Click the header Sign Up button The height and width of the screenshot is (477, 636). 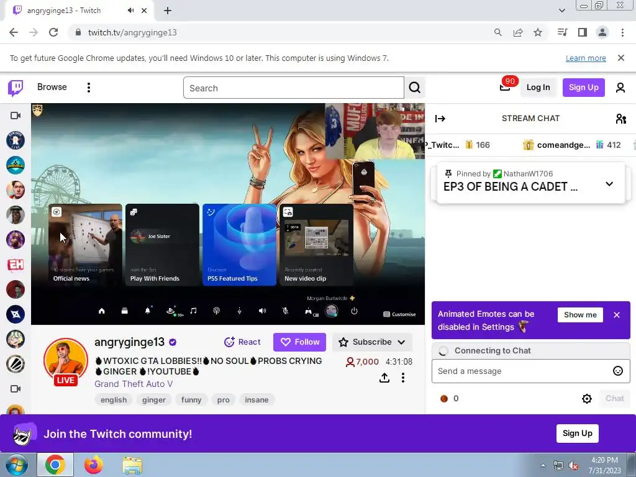583,88
